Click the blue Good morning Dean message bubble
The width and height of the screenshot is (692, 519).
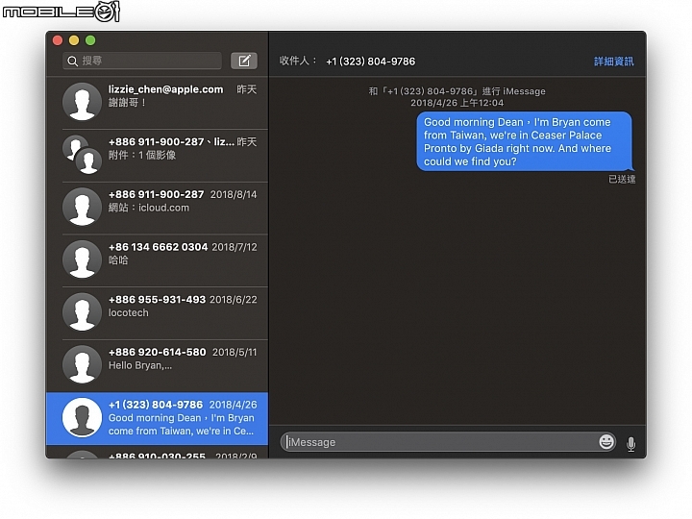525,141
